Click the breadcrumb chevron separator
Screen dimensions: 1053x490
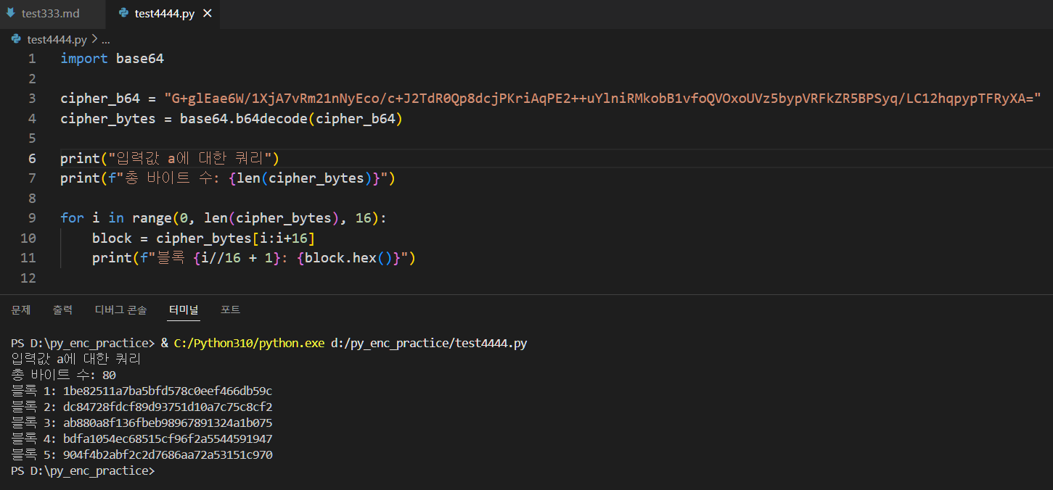coord(94,40)
